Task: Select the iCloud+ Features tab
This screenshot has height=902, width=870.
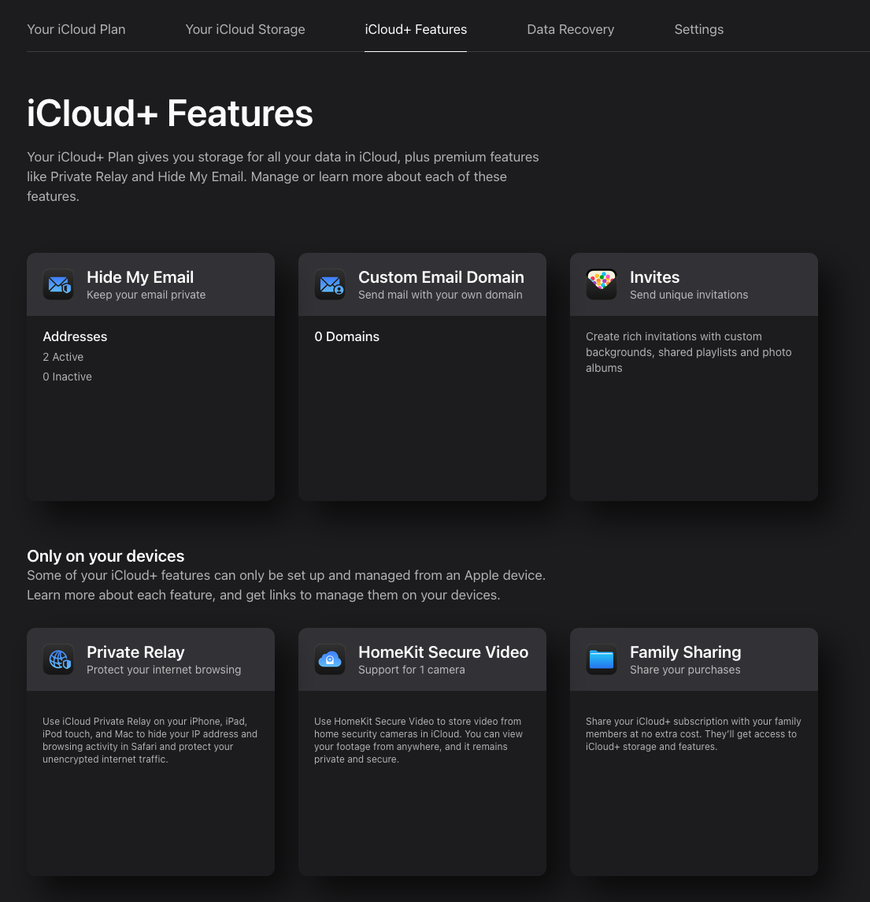Action: [416, 29]
